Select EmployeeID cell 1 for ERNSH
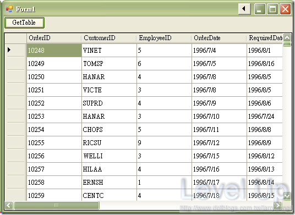Viewport: 295px width, 215px height. (164, 183)
